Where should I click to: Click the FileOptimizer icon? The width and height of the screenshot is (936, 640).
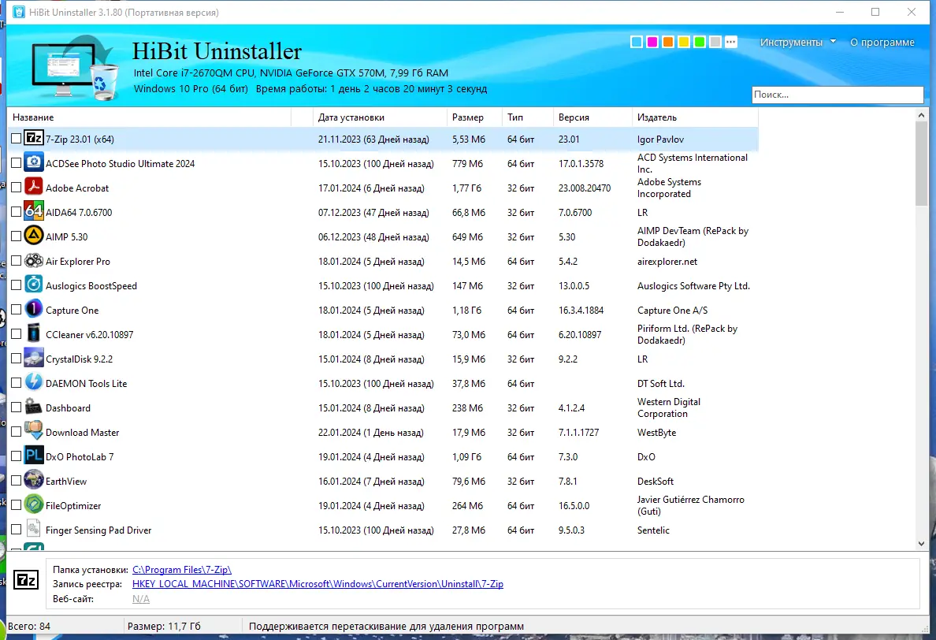coord(34,505)
